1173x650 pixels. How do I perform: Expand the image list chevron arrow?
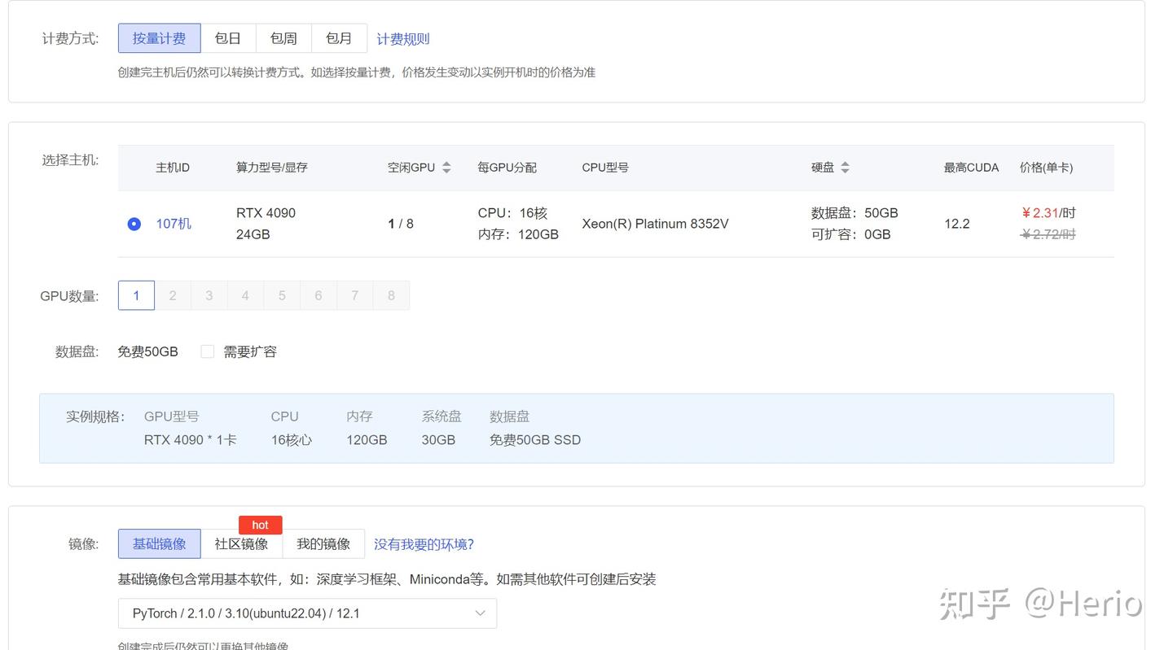point(480,613)
